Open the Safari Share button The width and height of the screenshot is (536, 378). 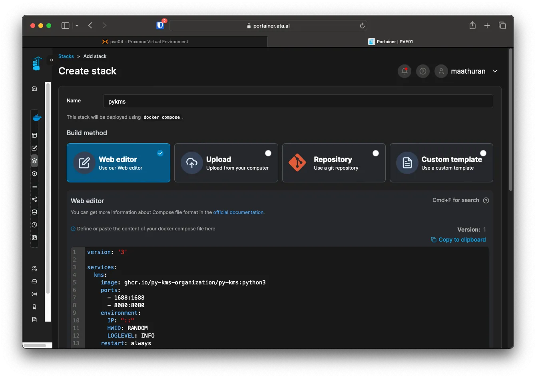472,25
